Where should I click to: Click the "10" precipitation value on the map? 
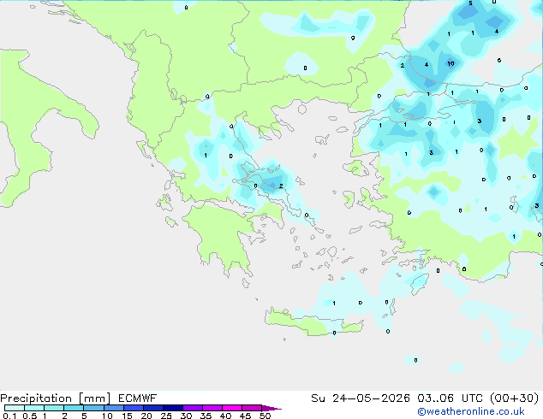[451, 63]
